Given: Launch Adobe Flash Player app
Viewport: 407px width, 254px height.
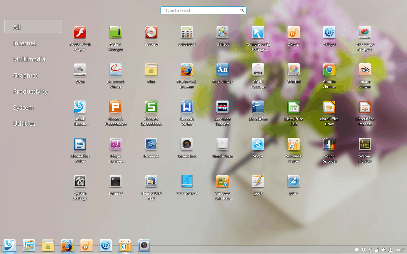Looking at the screenshot, I should 80,32.
